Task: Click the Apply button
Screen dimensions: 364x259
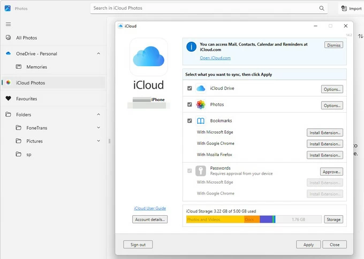Action: coord(308,245)
